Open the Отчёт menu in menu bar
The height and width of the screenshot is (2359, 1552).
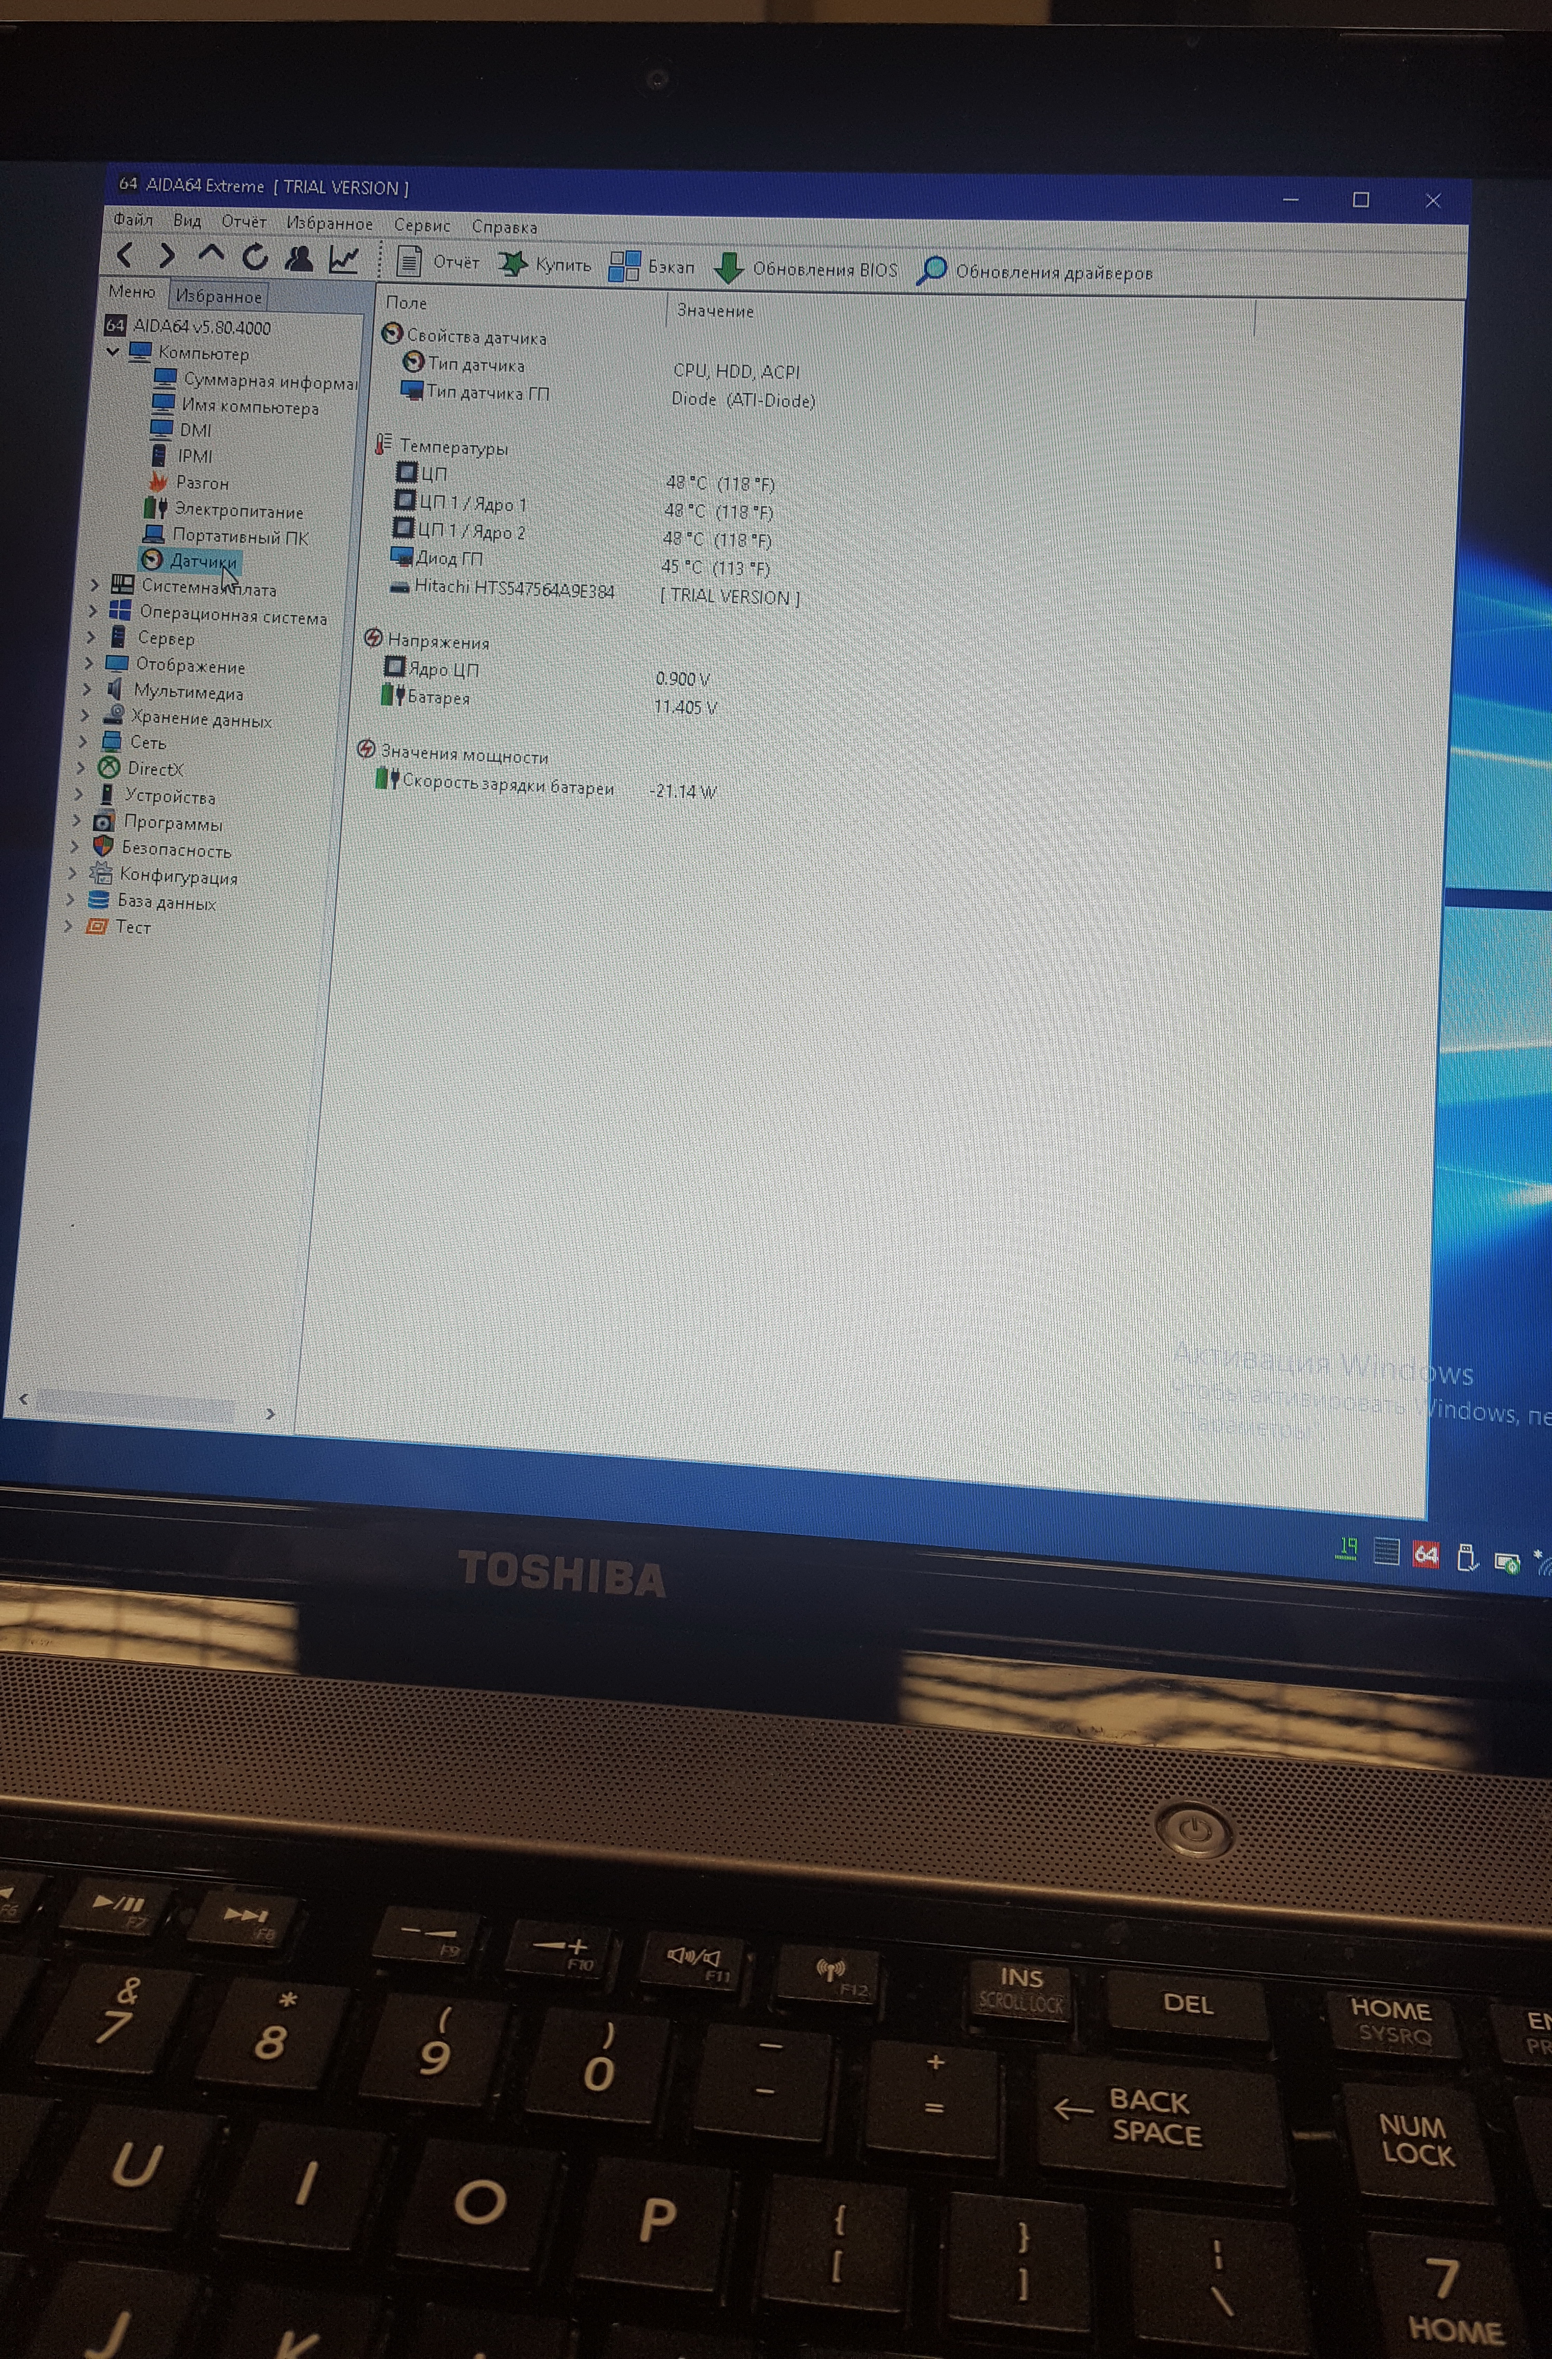coord(244,222)
